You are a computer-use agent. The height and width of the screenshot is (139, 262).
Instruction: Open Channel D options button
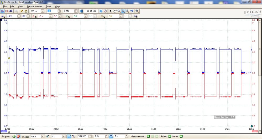103,16
